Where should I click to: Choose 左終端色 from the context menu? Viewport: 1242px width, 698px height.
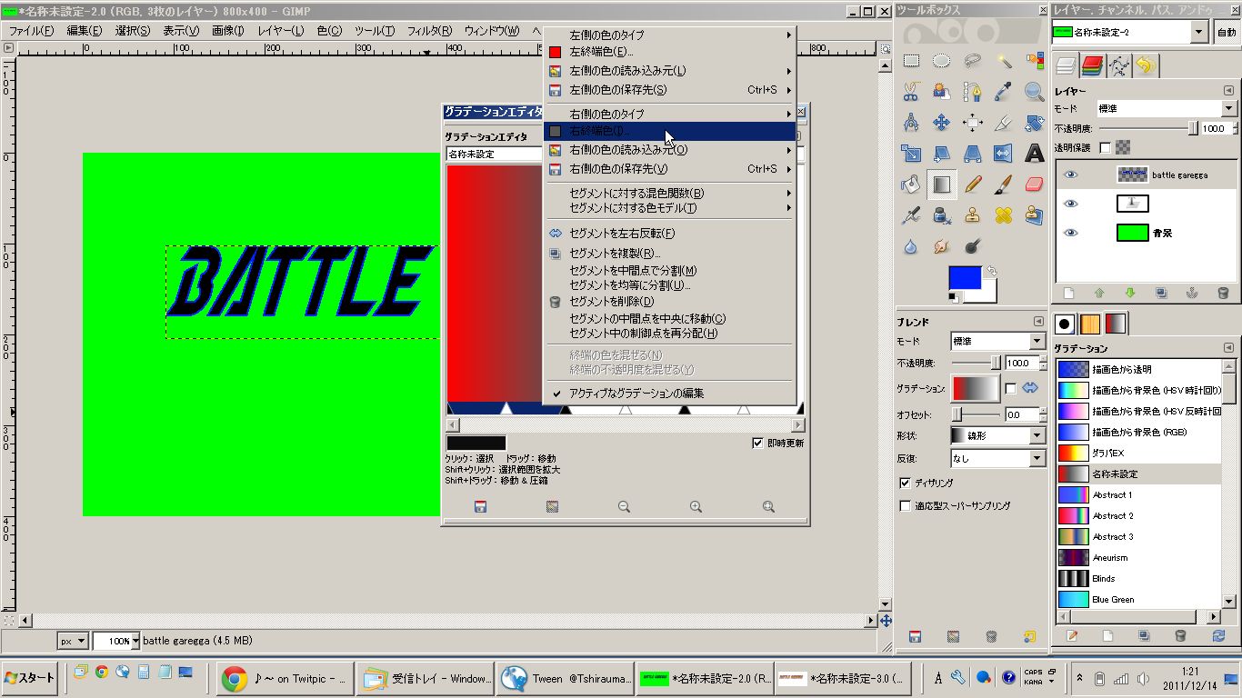coord(669,52)
